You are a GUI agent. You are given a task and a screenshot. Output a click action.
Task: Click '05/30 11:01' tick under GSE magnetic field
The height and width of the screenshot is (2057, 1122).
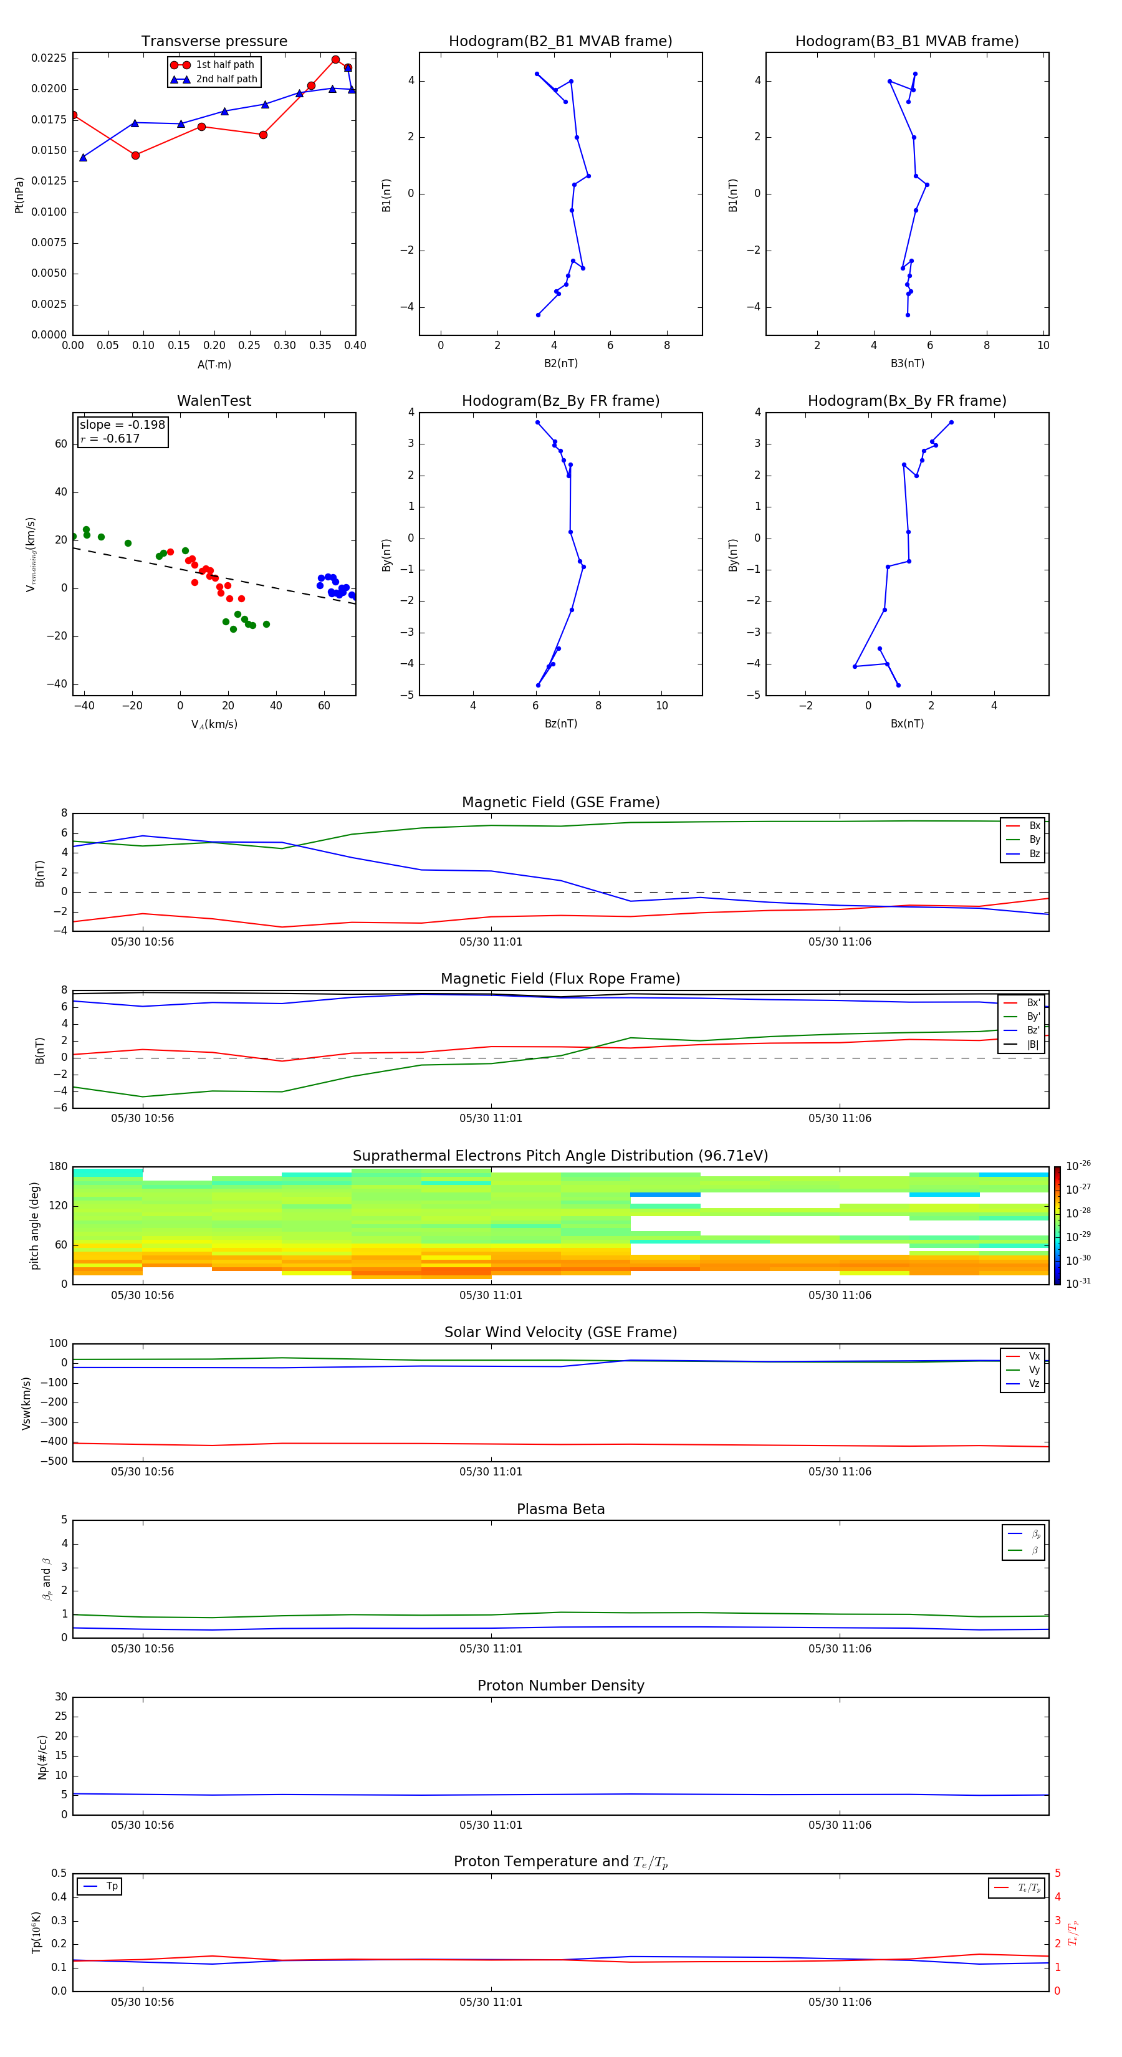point(491,942)
